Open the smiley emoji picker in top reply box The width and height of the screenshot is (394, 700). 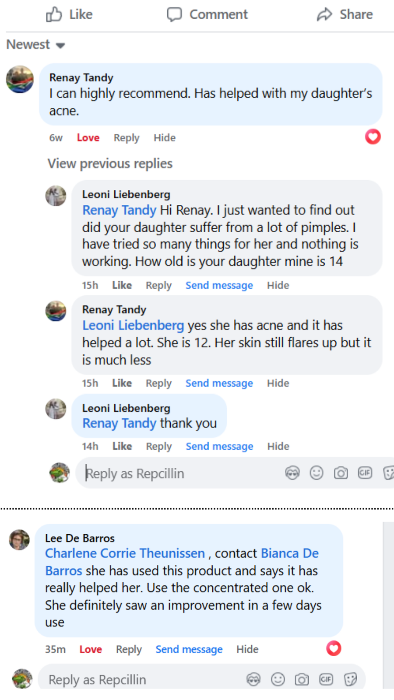coord(317,472)
